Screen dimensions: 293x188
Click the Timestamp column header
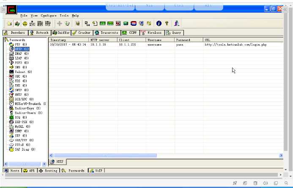pos(68,40)
